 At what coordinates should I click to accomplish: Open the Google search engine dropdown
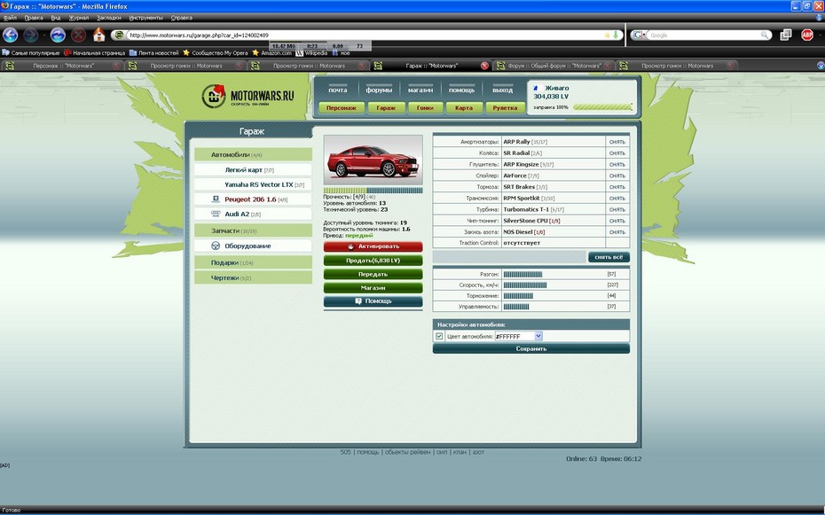point(638,35)
